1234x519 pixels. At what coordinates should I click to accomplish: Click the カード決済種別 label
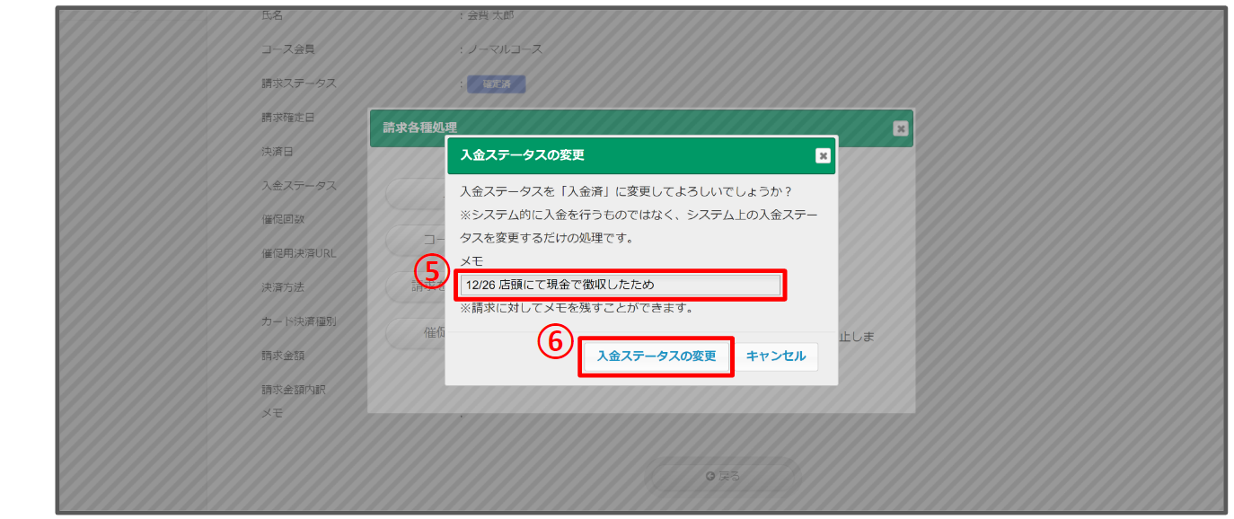tap(298, 321)
